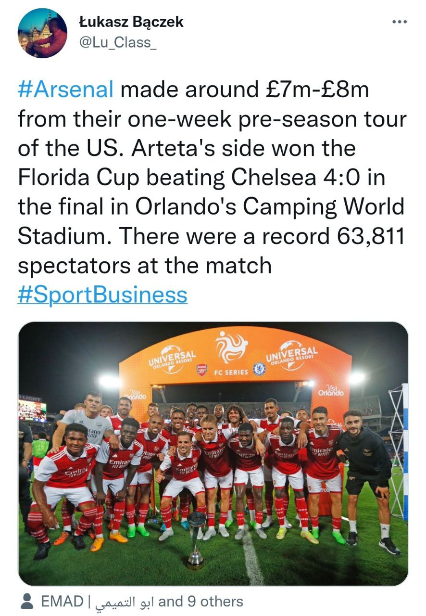Click the Arsenal crest on the orange arch
Image resolution: width=426 pixels, height=616 pixels.
[202, 370]
